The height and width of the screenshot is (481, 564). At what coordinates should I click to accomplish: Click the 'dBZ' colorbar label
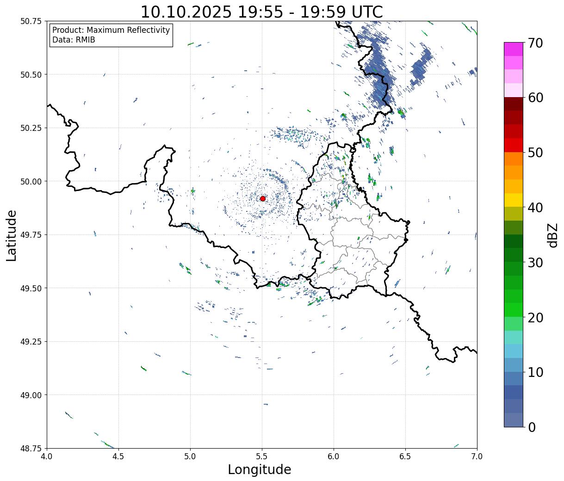click(552, 235)
